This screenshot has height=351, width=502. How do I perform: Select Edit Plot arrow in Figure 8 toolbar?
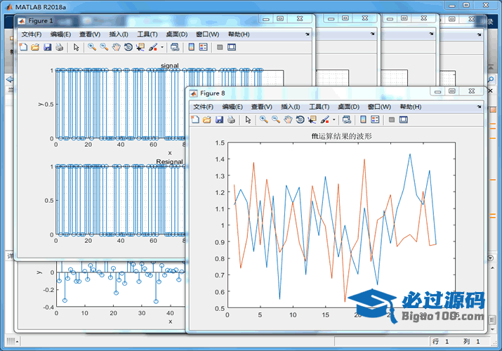pos(248,119)
